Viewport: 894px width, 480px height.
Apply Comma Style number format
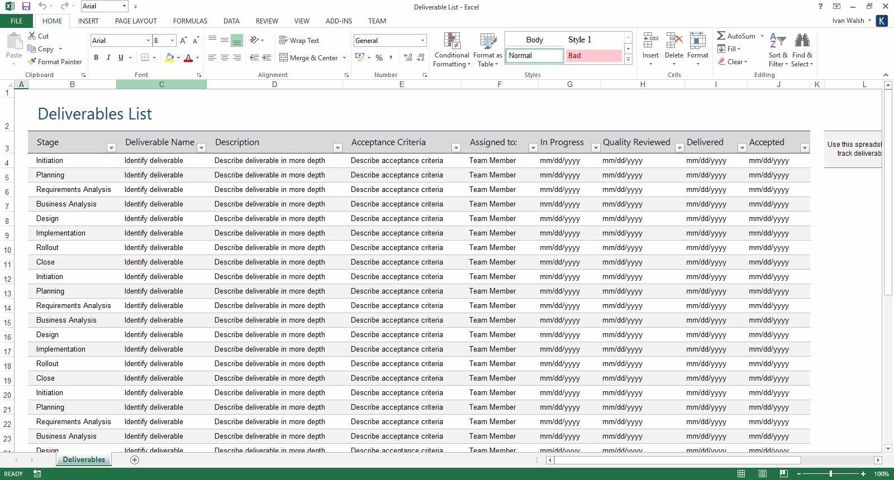[x=391, y=57]
